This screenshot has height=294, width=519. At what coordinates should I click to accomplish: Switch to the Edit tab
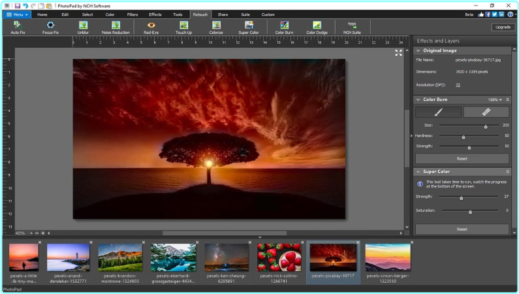click(x=65, y=14)
